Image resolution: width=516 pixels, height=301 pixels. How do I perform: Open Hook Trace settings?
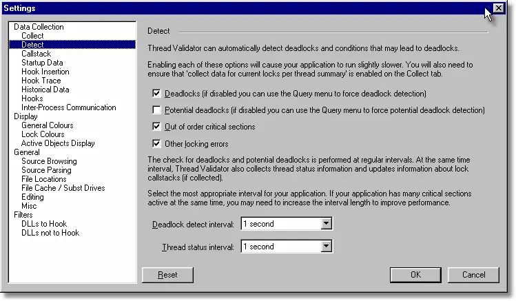click(x=41, y=81)
